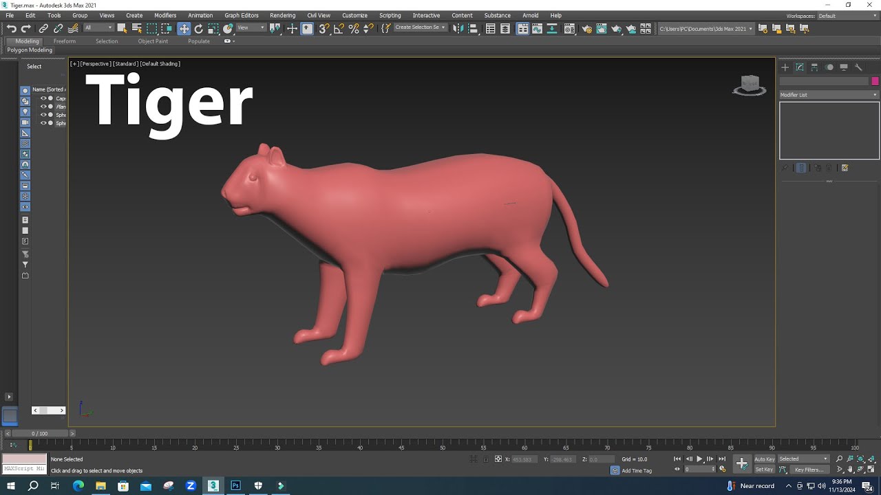
Task: Click the Bind to Space Warp icon
Action: 72,28
